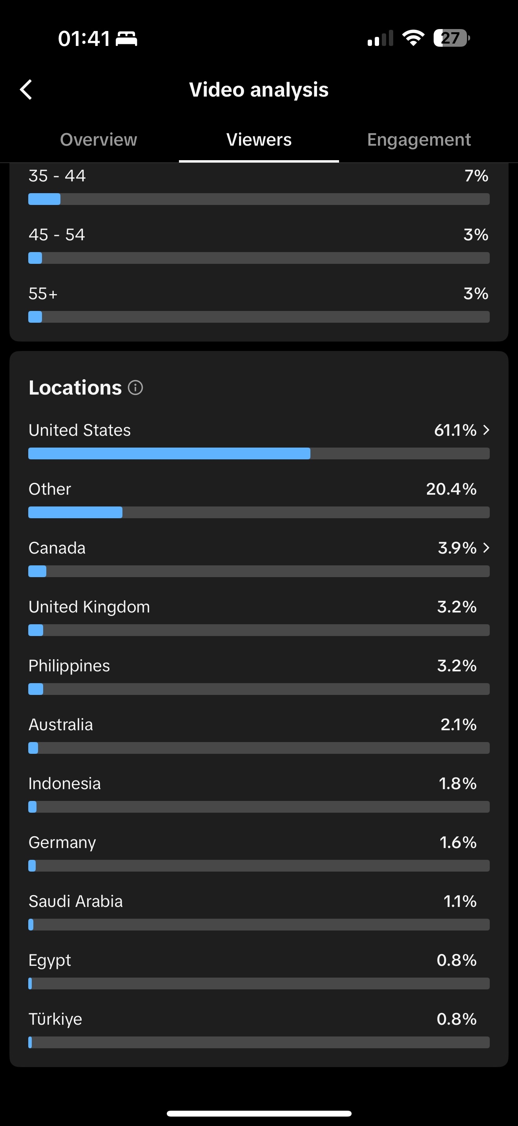Viewport: 518px width, 1126px height.
Task: Tap the cellular signal bars icon
Action: pyautogui.click(x=380, y=38)
